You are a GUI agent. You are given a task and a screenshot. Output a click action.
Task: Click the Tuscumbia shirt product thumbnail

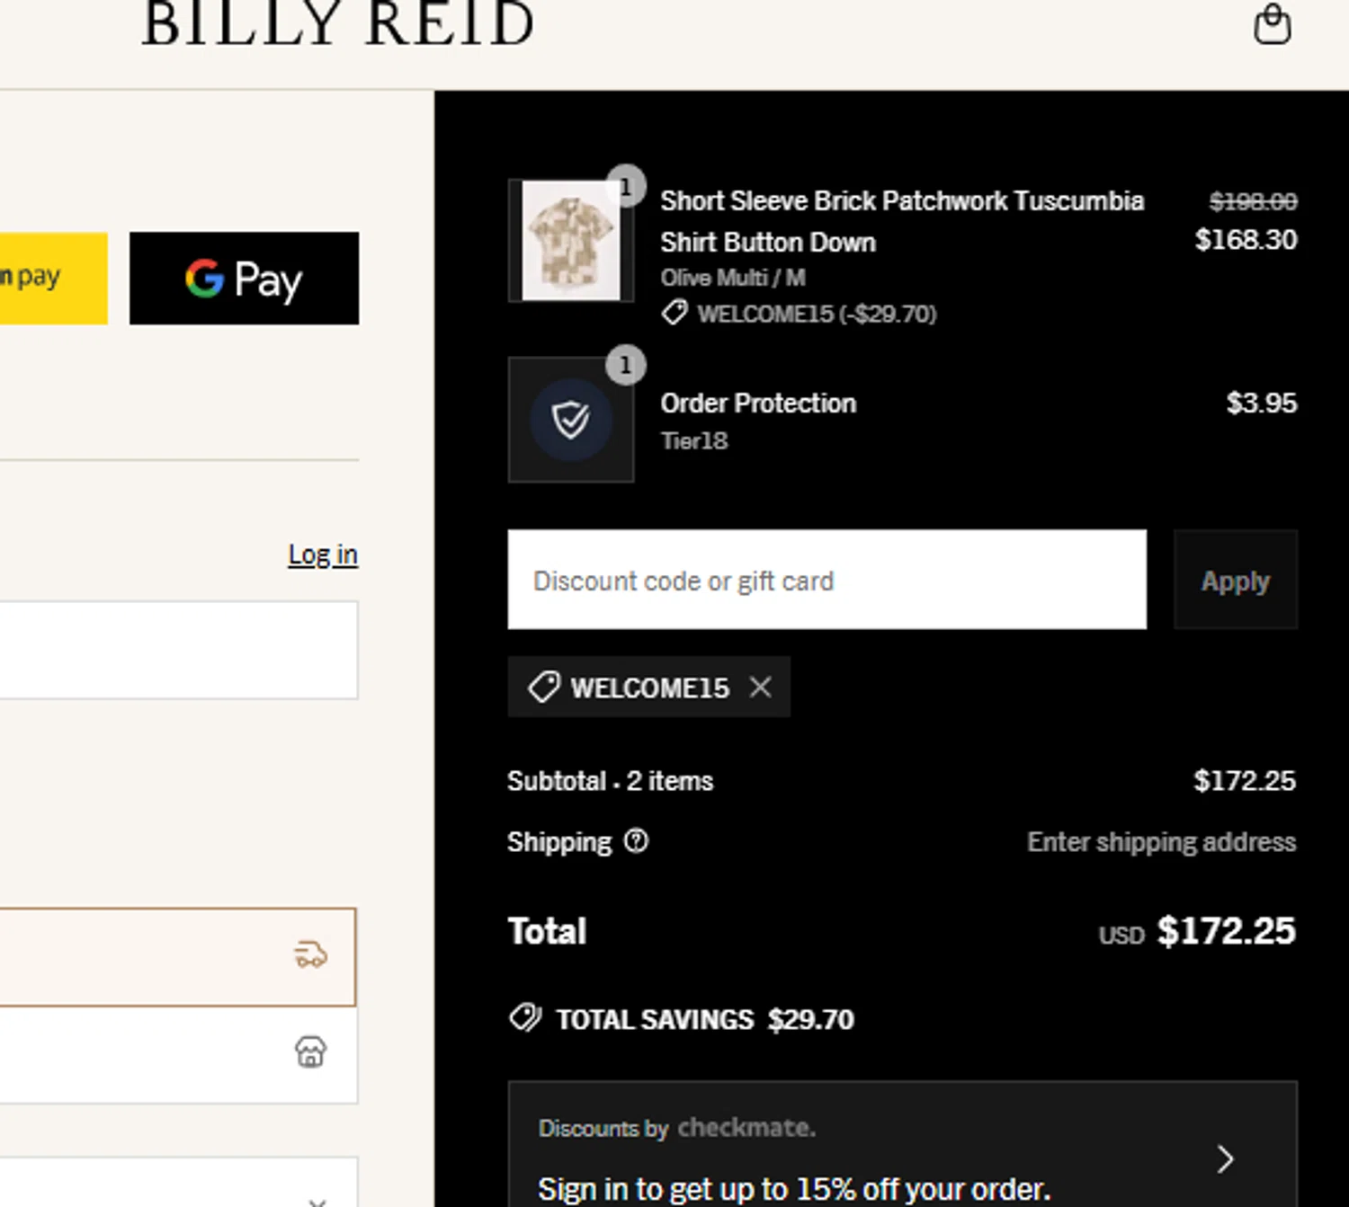[x=570, y=241]
